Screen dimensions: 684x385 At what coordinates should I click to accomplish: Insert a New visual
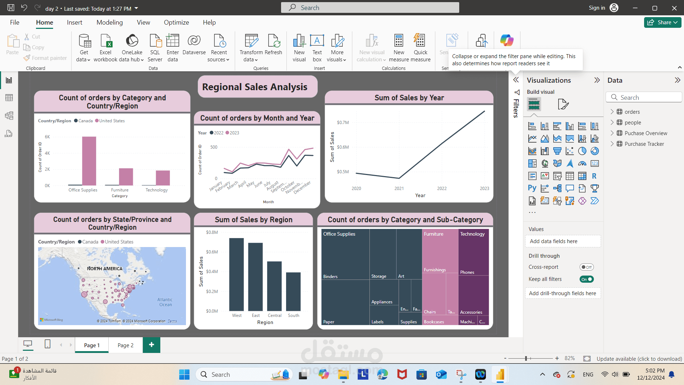point(299,48)
